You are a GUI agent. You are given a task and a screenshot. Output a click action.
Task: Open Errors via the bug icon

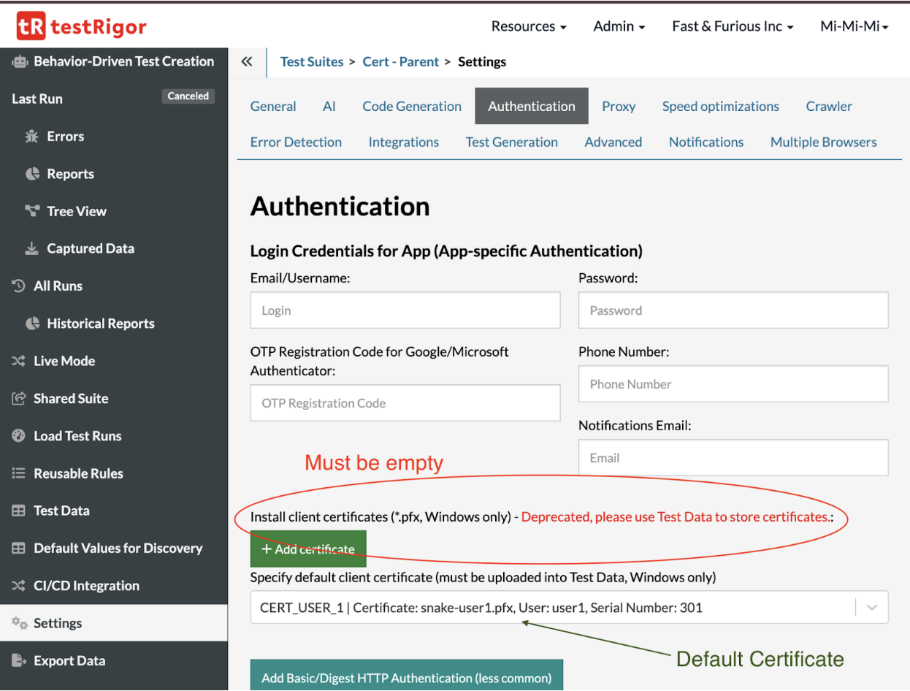(x=31, y=137)
